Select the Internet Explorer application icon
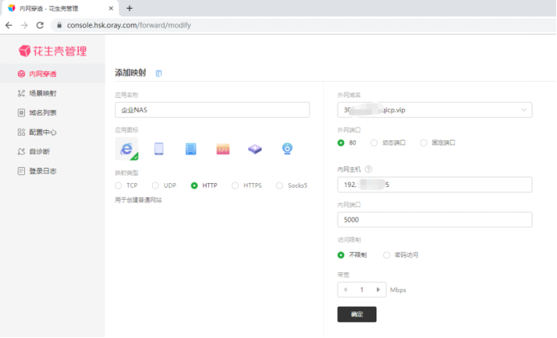Image resolution: width=557 pixels, height=338 pixels. (126, 149)
